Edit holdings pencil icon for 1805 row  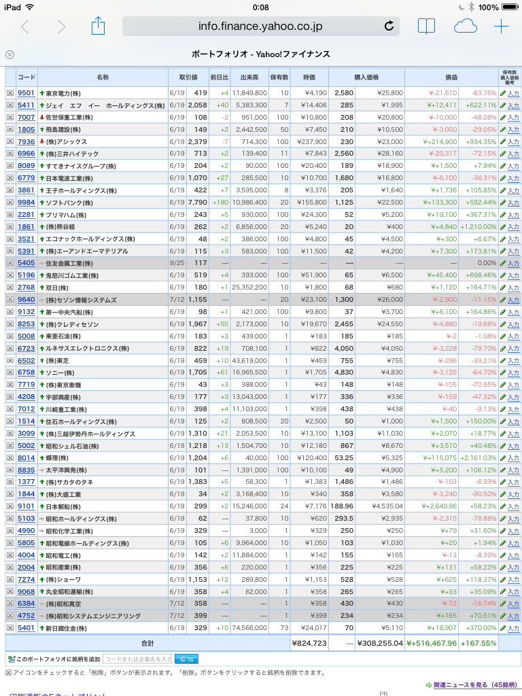coord(503,130)
